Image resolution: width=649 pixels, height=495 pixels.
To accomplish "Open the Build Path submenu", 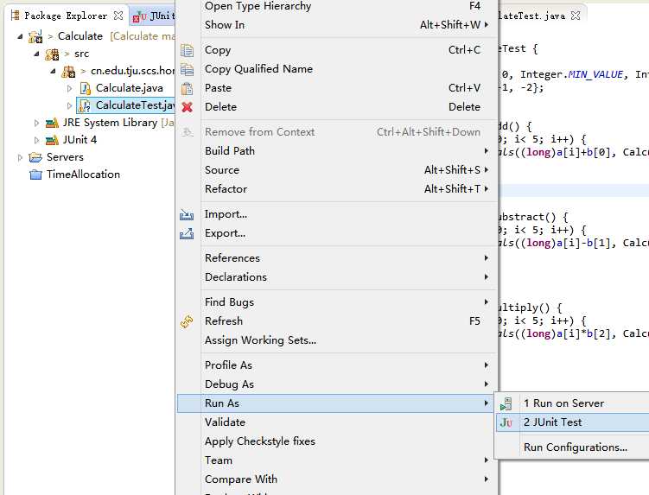I will coord(337,151).
